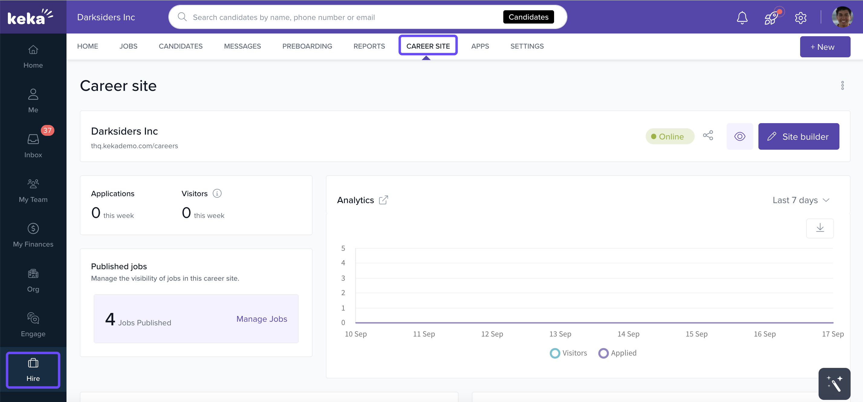The height and width of the screenshot is (402, 863).
Task: Open the Candidates search scope selector
Action: click(x=528, y=17)
